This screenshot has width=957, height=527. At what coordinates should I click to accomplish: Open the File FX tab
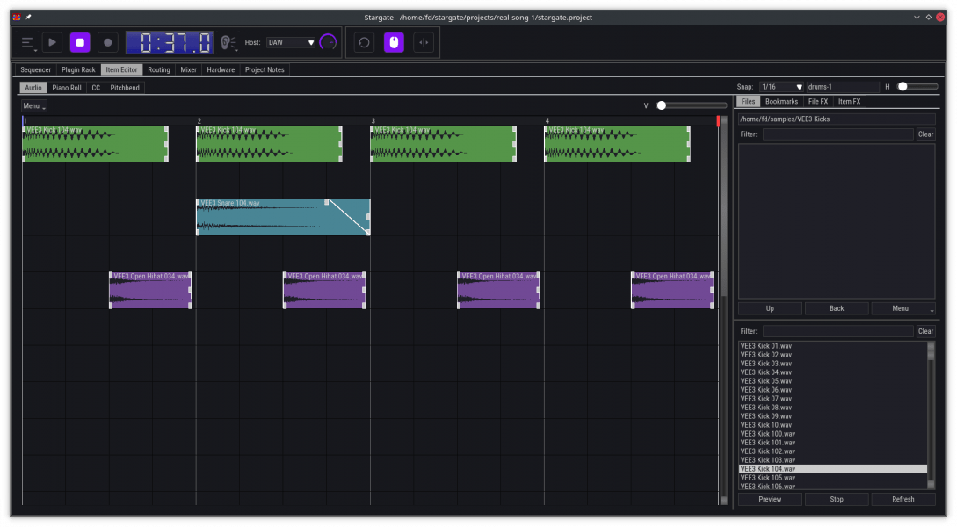(x=818, y=102)
